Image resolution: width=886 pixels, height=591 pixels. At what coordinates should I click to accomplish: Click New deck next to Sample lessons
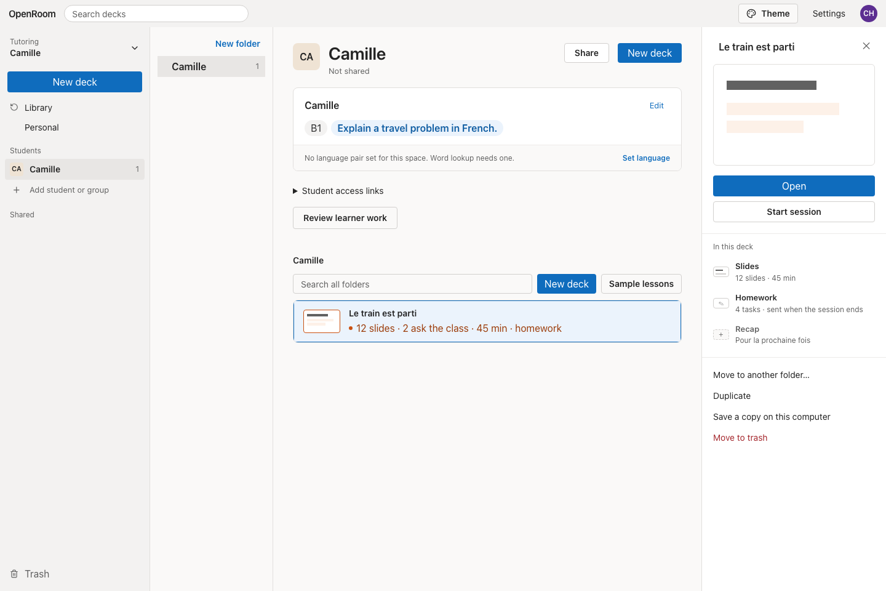point(567,284)
